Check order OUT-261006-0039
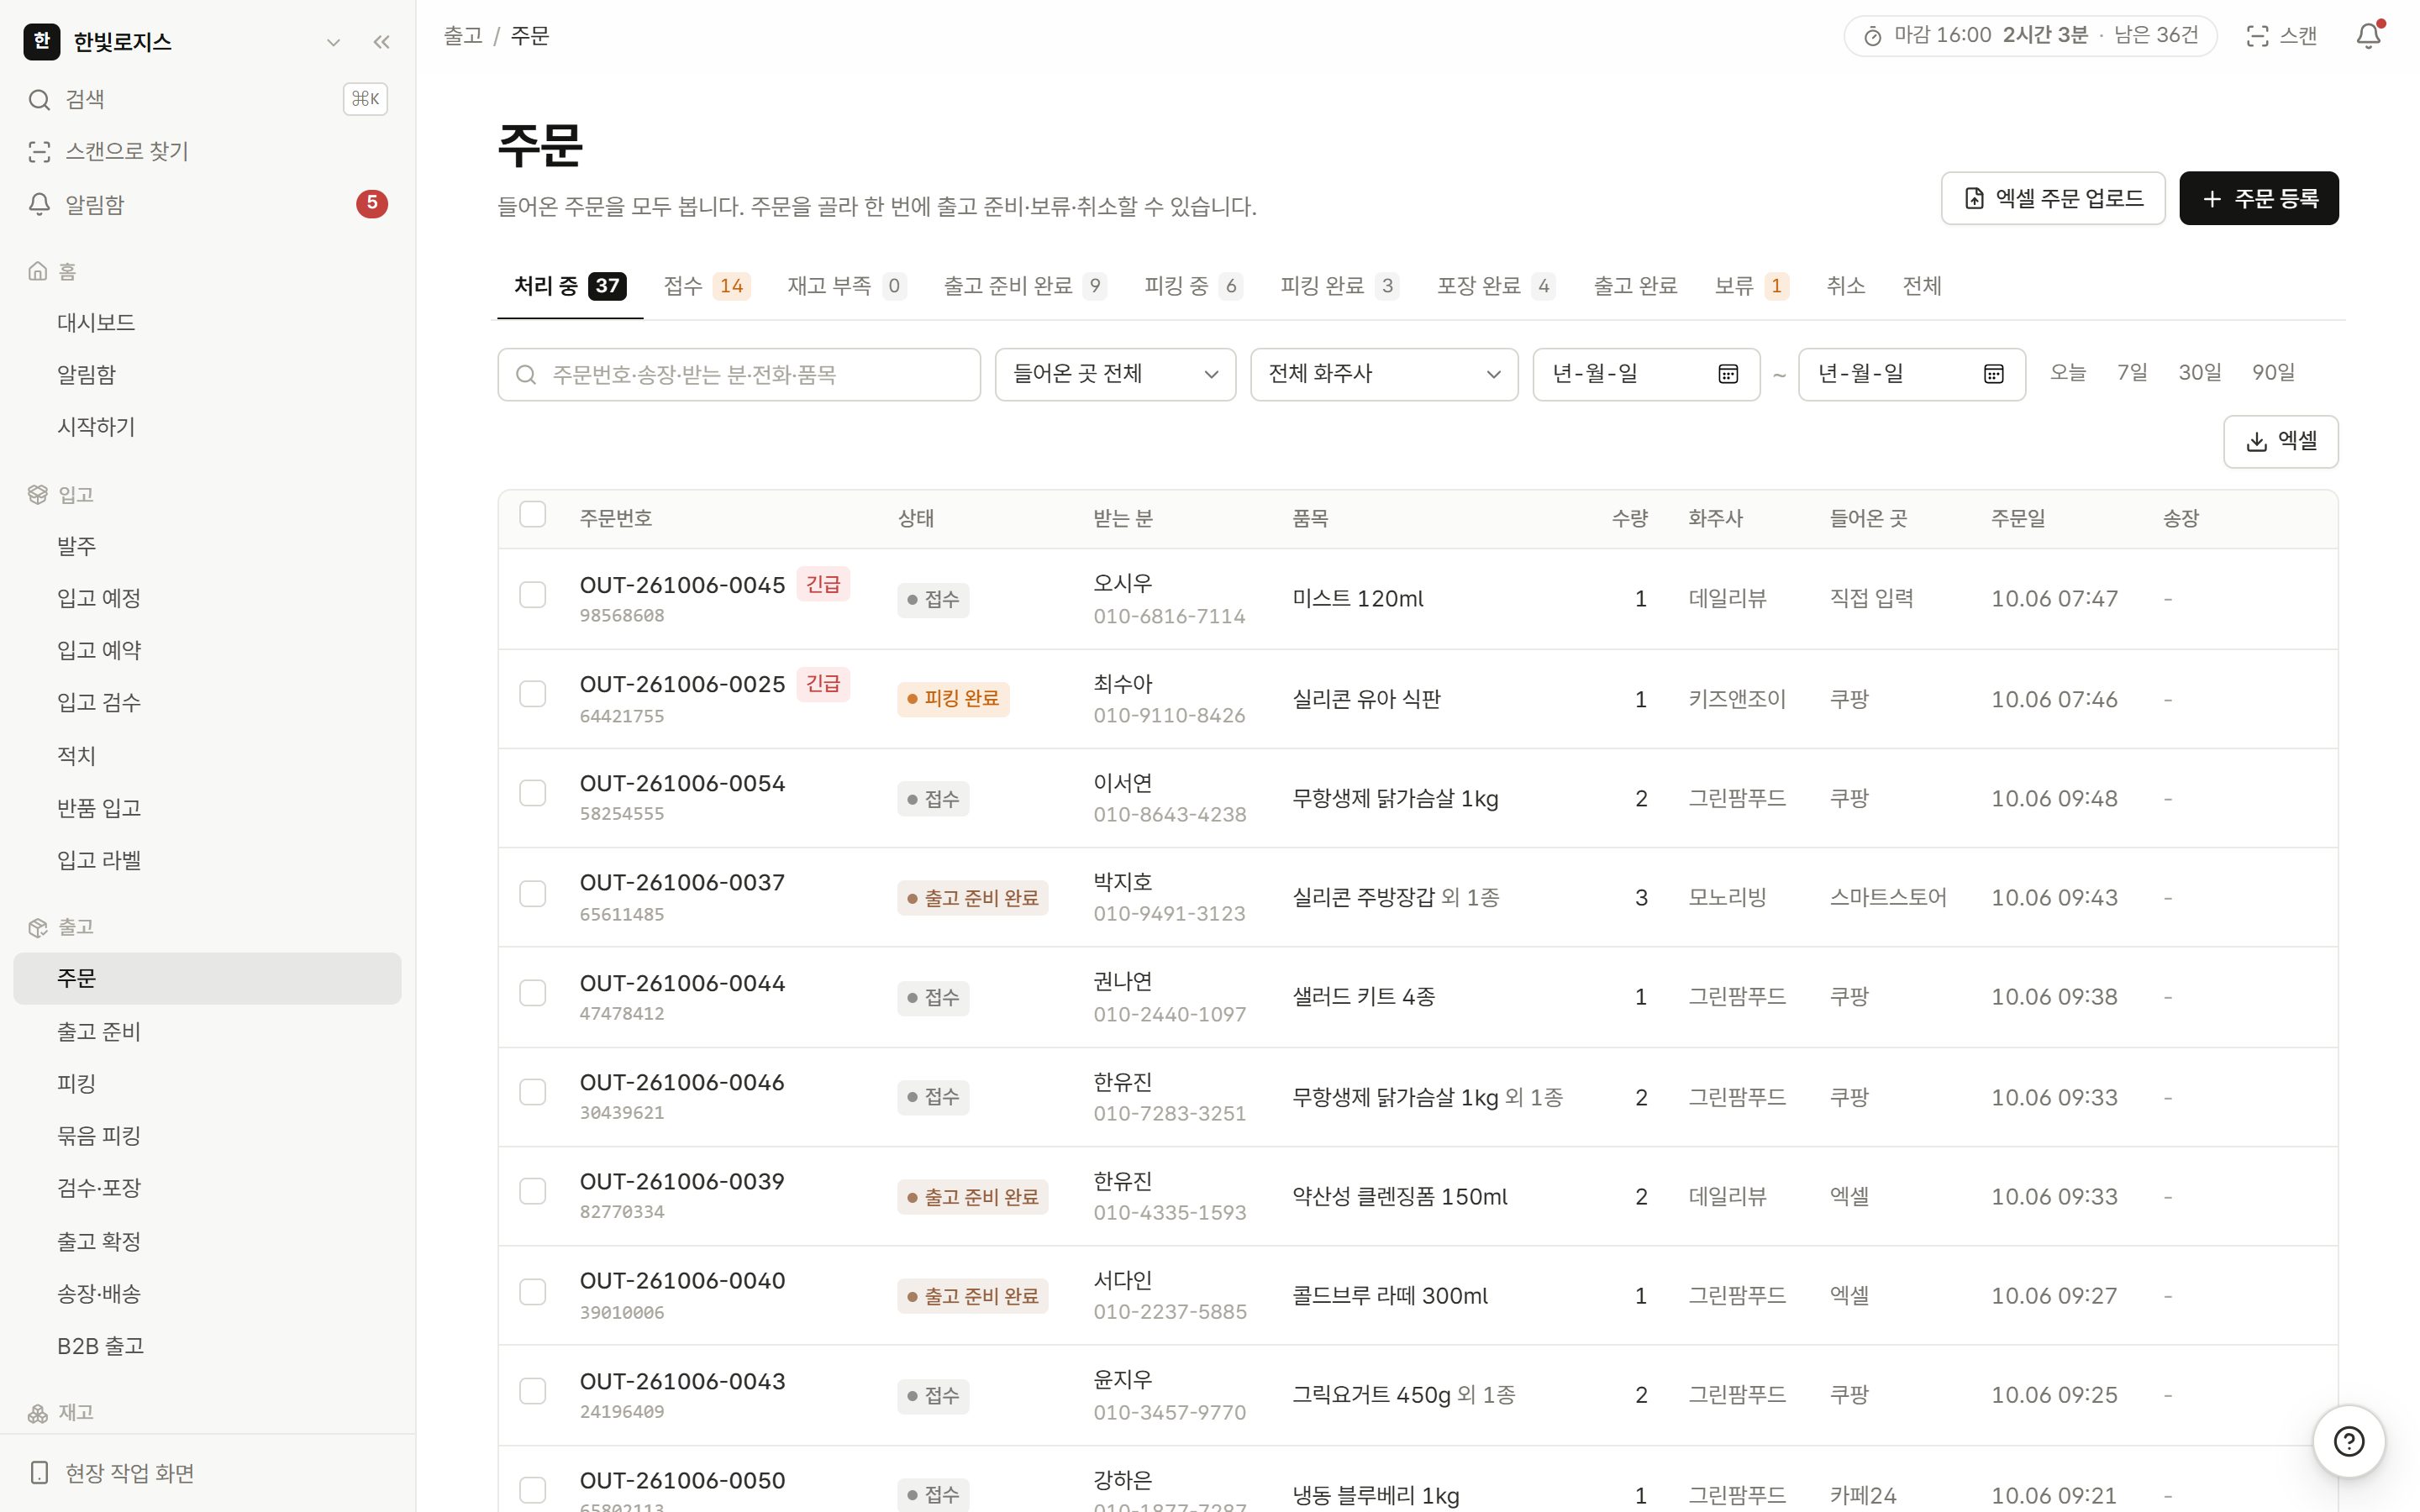The height and width of the screenshot is (1512, 2420). (x=533, y=1191)
